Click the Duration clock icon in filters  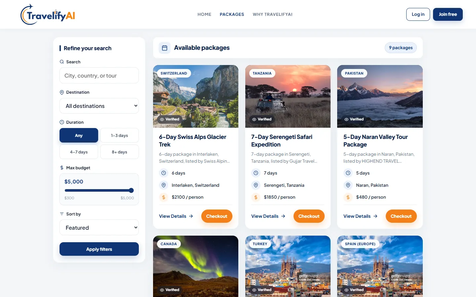62,122
